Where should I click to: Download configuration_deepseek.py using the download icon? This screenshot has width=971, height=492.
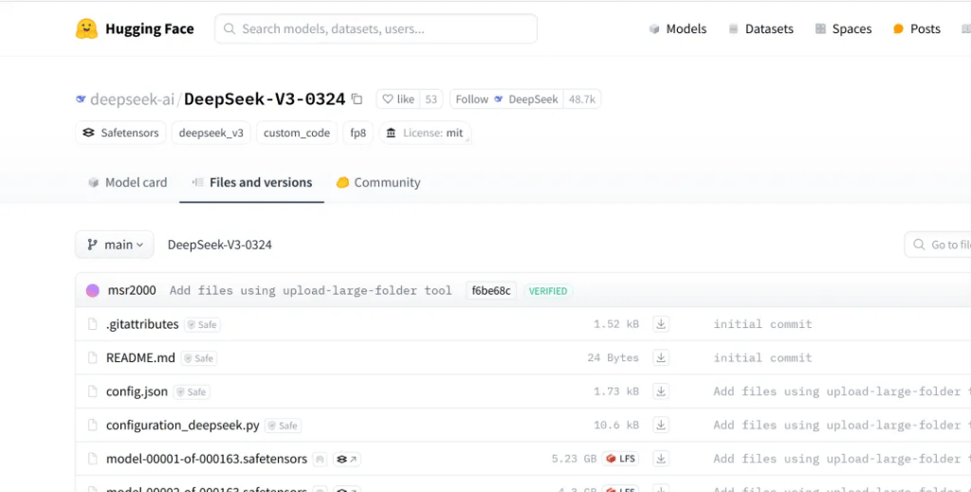661,426
